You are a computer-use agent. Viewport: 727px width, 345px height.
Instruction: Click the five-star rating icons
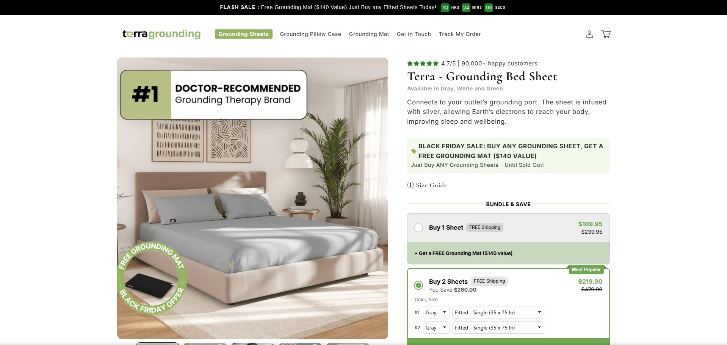(423, 64)
